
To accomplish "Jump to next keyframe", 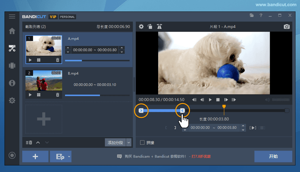I will (233, 100).
